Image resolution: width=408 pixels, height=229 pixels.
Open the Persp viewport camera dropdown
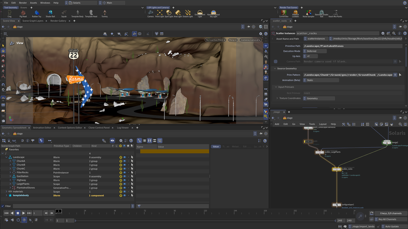(233, 40)
